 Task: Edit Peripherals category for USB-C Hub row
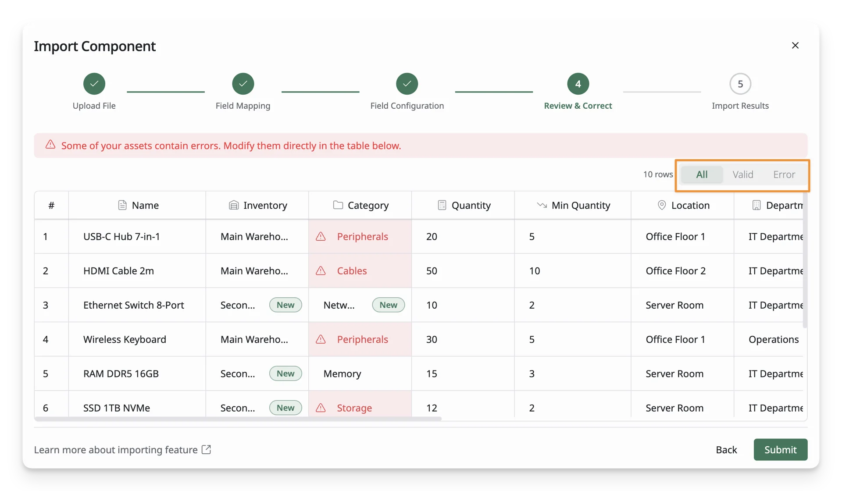[360, 237]
